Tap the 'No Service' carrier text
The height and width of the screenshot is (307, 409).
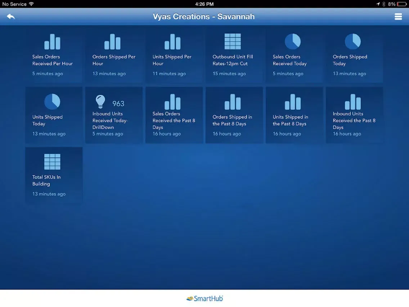pos(14,4)
